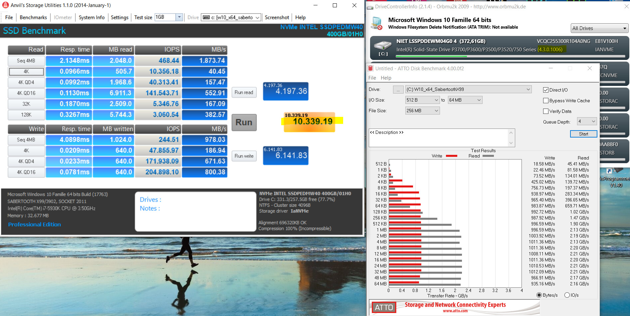Image resolution: width=630 pixels, height=316 pixels.
Task: Click the IOmeter menu item
Action: [x=63, y=17]
